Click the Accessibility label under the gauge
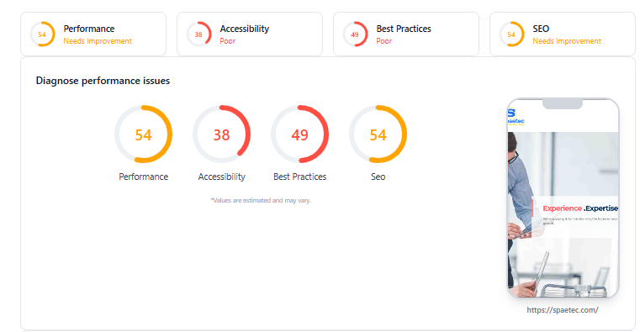This screenshot has height=332, width=640. pyautogui.click(x=222, y=177)
